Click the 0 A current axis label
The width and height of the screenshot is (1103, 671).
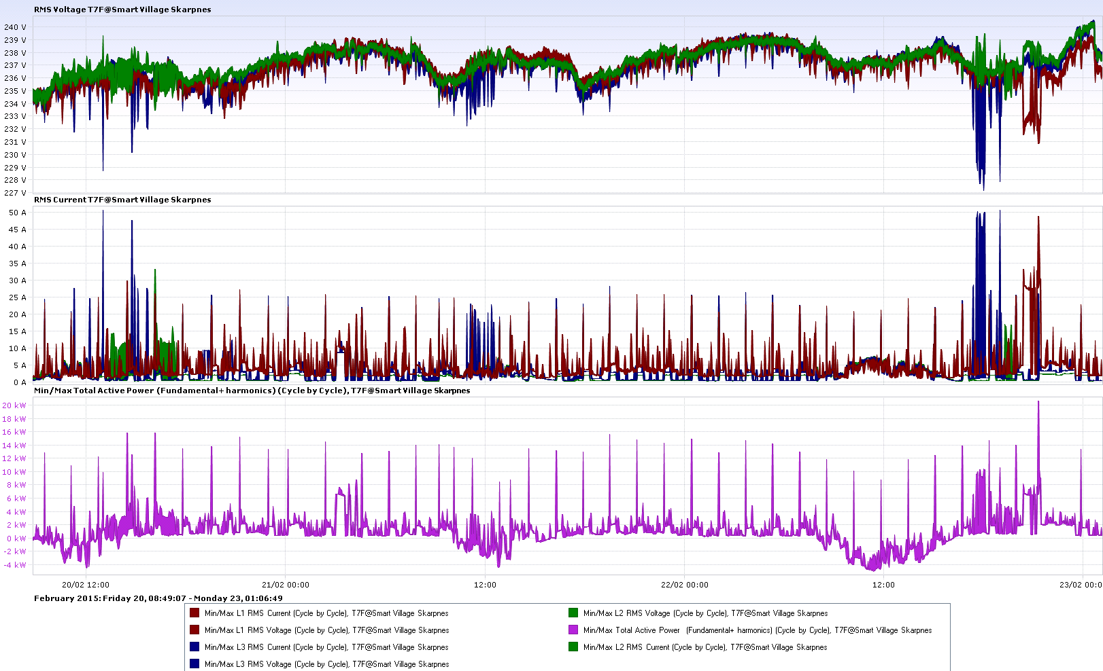20,382
